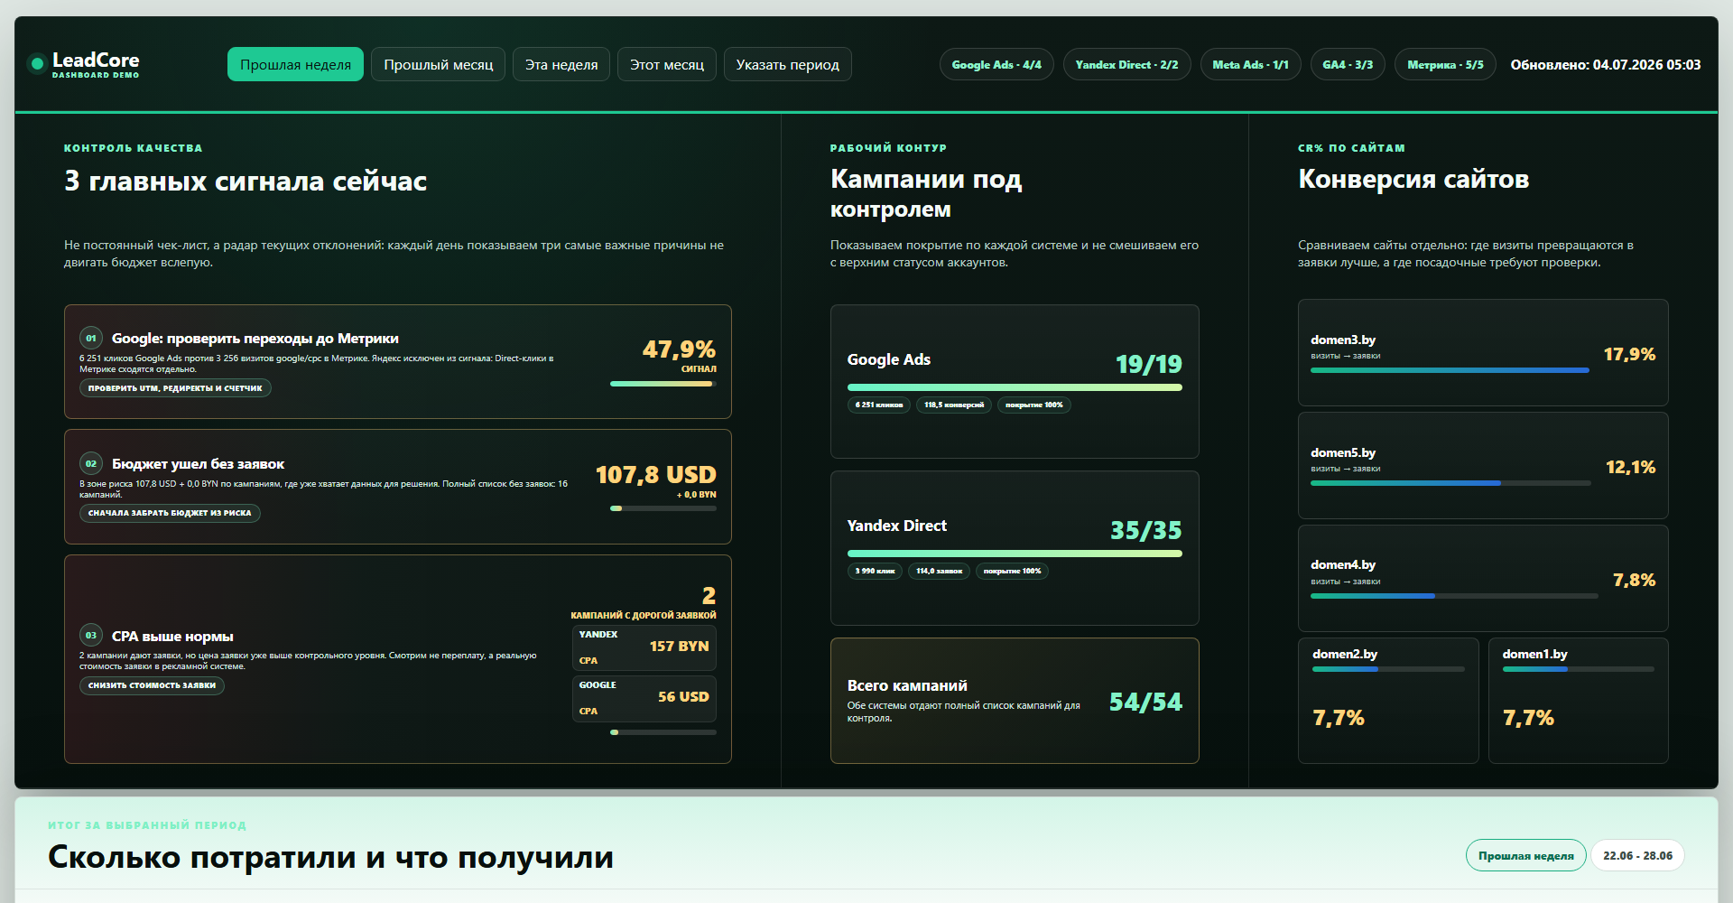Viewport: 1733px width, 903px height.
Task: Click Yandex Direct покрытие 100% chip
Action: pyautogui.click(x=1012, y=571)
